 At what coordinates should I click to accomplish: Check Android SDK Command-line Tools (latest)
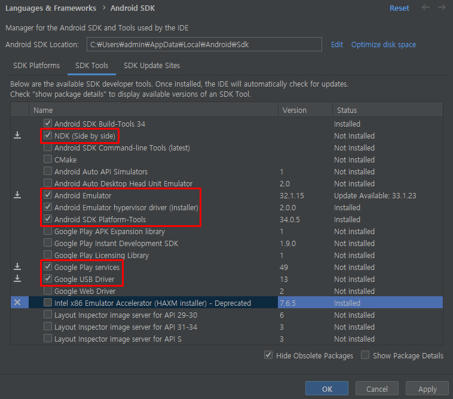click(x=48, y=148)
